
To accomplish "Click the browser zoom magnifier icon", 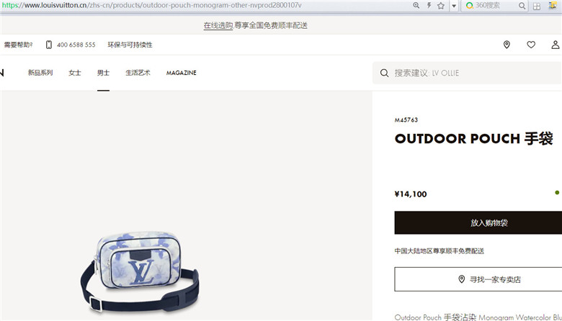I will tap(416, 5).
